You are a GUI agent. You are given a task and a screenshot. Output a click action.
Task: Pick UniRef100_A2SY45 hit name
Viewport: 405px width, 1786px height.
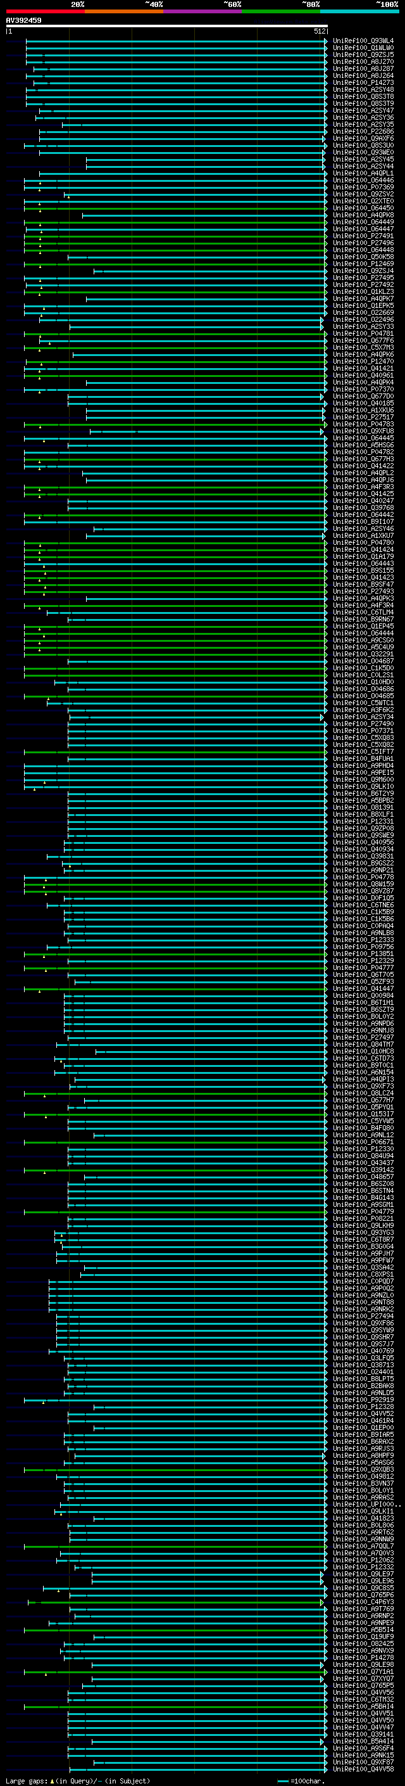(x=363, y=160)
